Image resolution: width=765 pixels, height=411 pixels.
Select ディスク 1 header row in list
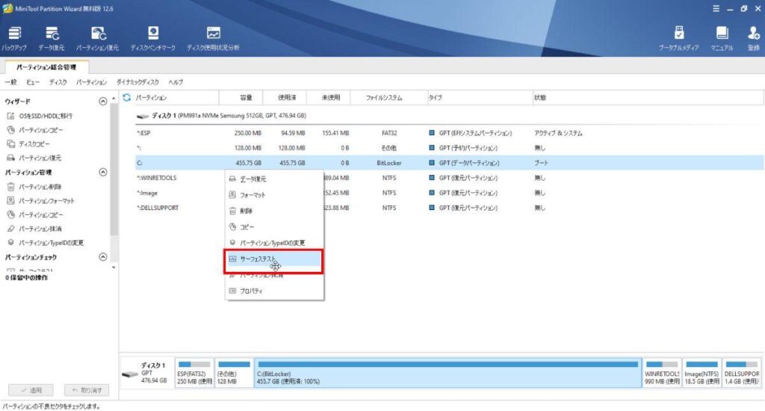coord(449,116)
